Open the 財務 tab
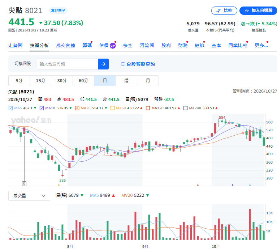Viewport: 277px width, 250px height. 183,46
